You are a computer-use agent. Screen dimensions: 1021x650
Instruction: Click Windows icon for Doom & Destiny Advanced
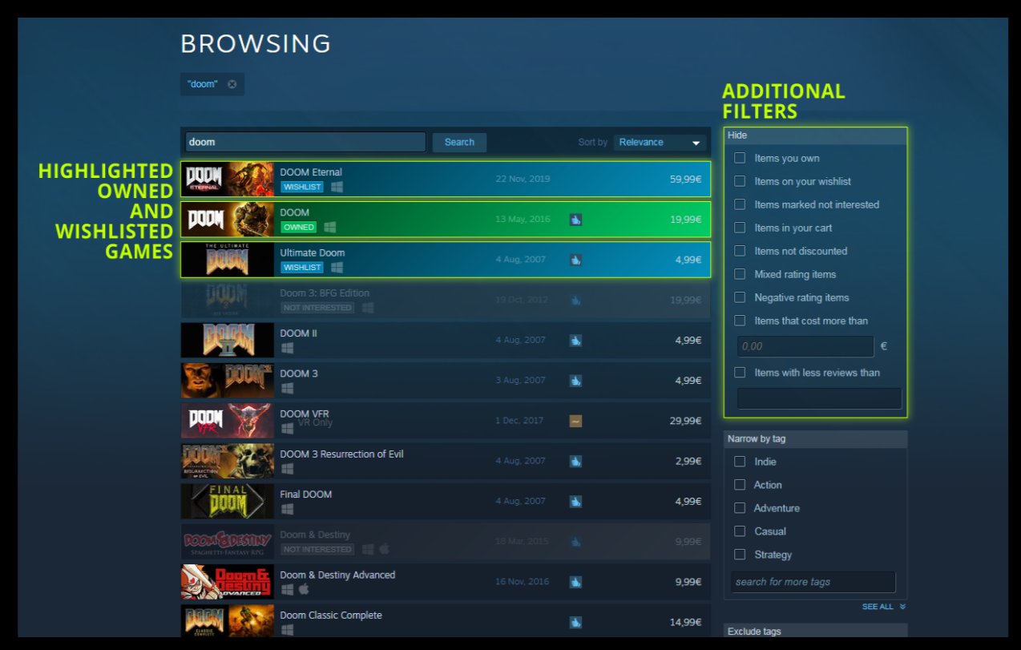[x=287, y=590]
